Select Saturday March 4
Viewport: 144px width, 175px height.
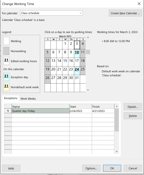(x=83, y=45)
